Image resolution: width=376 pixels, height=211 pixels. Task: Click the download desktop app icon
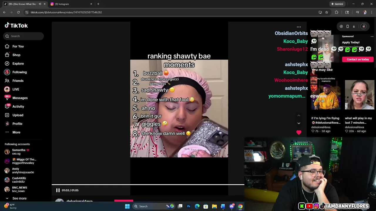354,26
